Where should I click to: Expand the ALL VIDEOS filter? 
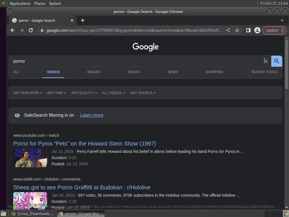(113, 93)
